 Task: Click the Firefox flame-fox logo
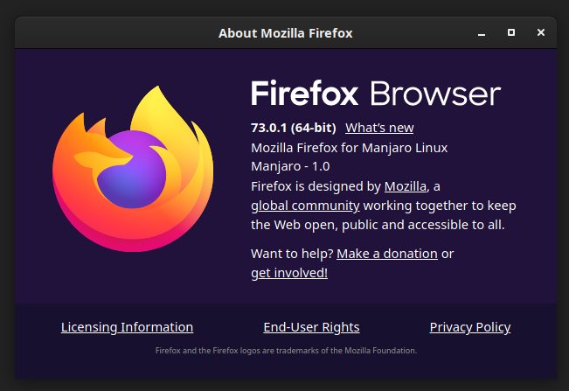(x=133, y=169)
